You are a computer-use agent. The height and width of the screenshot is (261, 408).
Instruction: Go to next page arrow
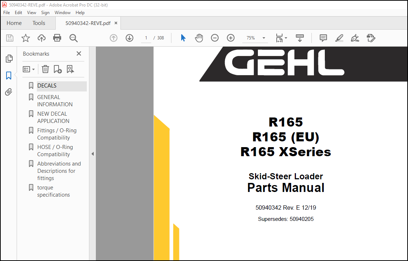[x=129, y=38]
